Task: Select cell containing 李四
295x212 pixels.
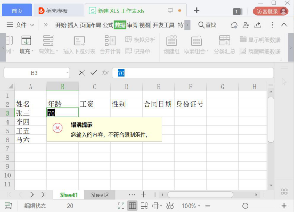Action: 30,122
